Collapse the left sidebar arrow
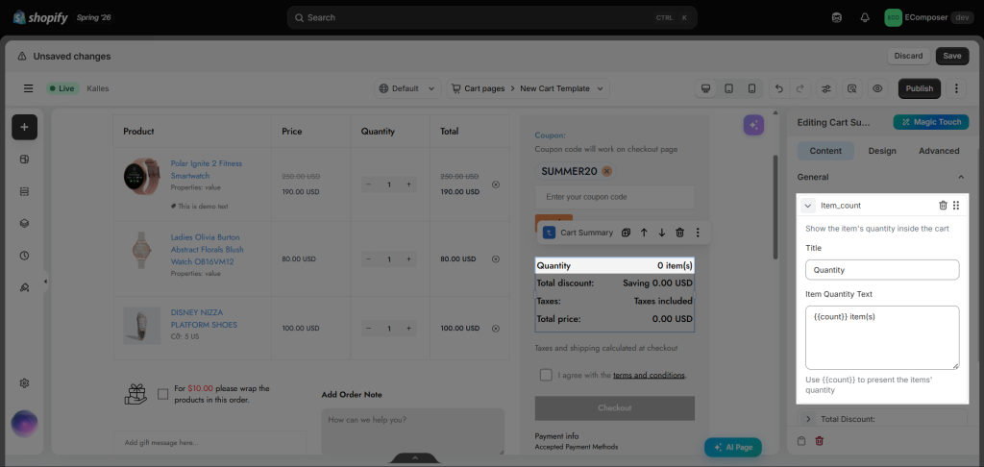 [45, 282]
